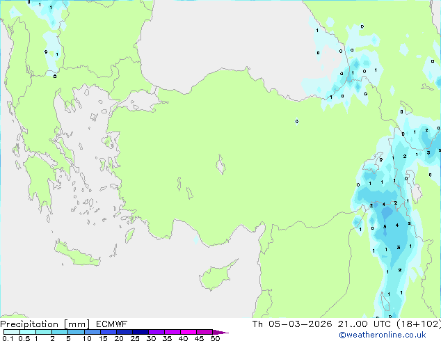Click the legend value "35"
The height and width of the screenshot is (341, 441).
(167, 338)
